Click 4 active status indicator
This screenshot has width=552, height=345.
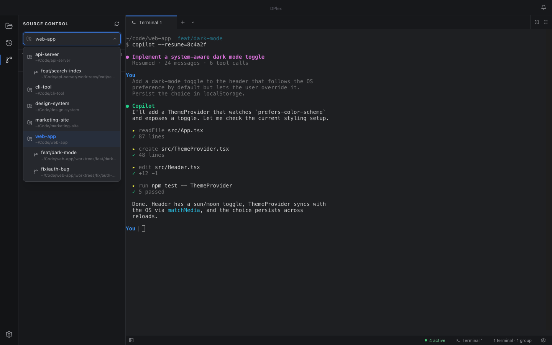pyautogui.click(x=435, y=340)
